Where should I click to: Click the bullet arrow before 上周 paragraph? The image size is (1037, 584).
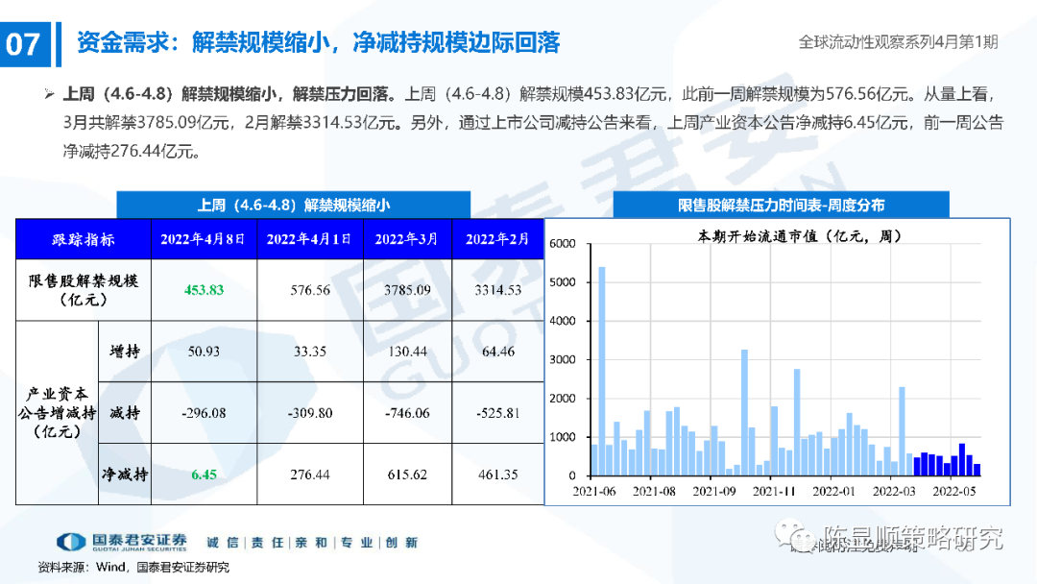49,94
